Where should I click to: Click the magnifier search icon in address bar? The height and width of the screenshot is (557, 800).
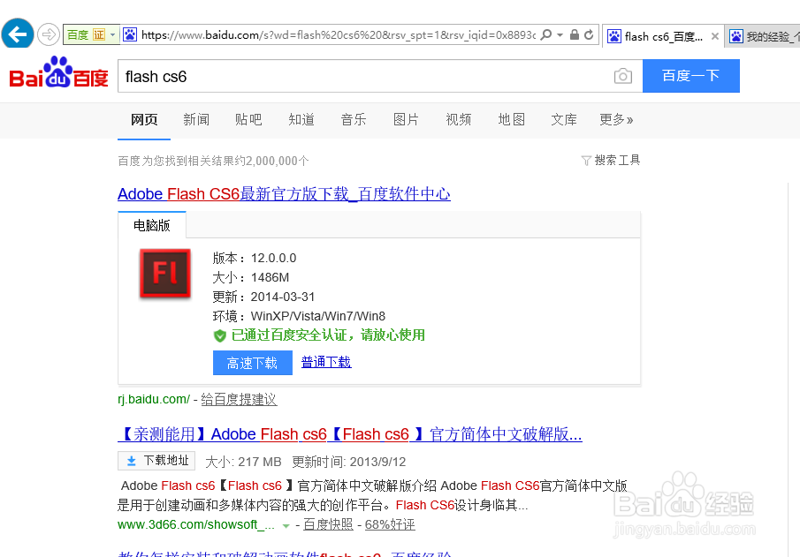tap(546, 34)
